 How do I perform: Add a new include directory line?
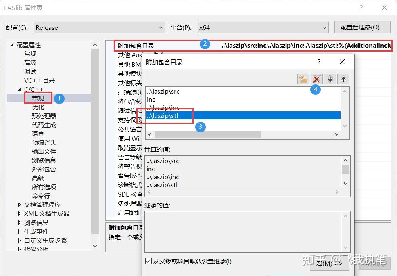click(303, 79)
